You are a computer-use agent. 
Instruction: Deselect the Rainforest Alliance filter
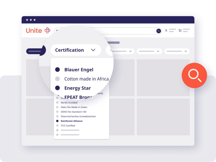pos(71,121)
